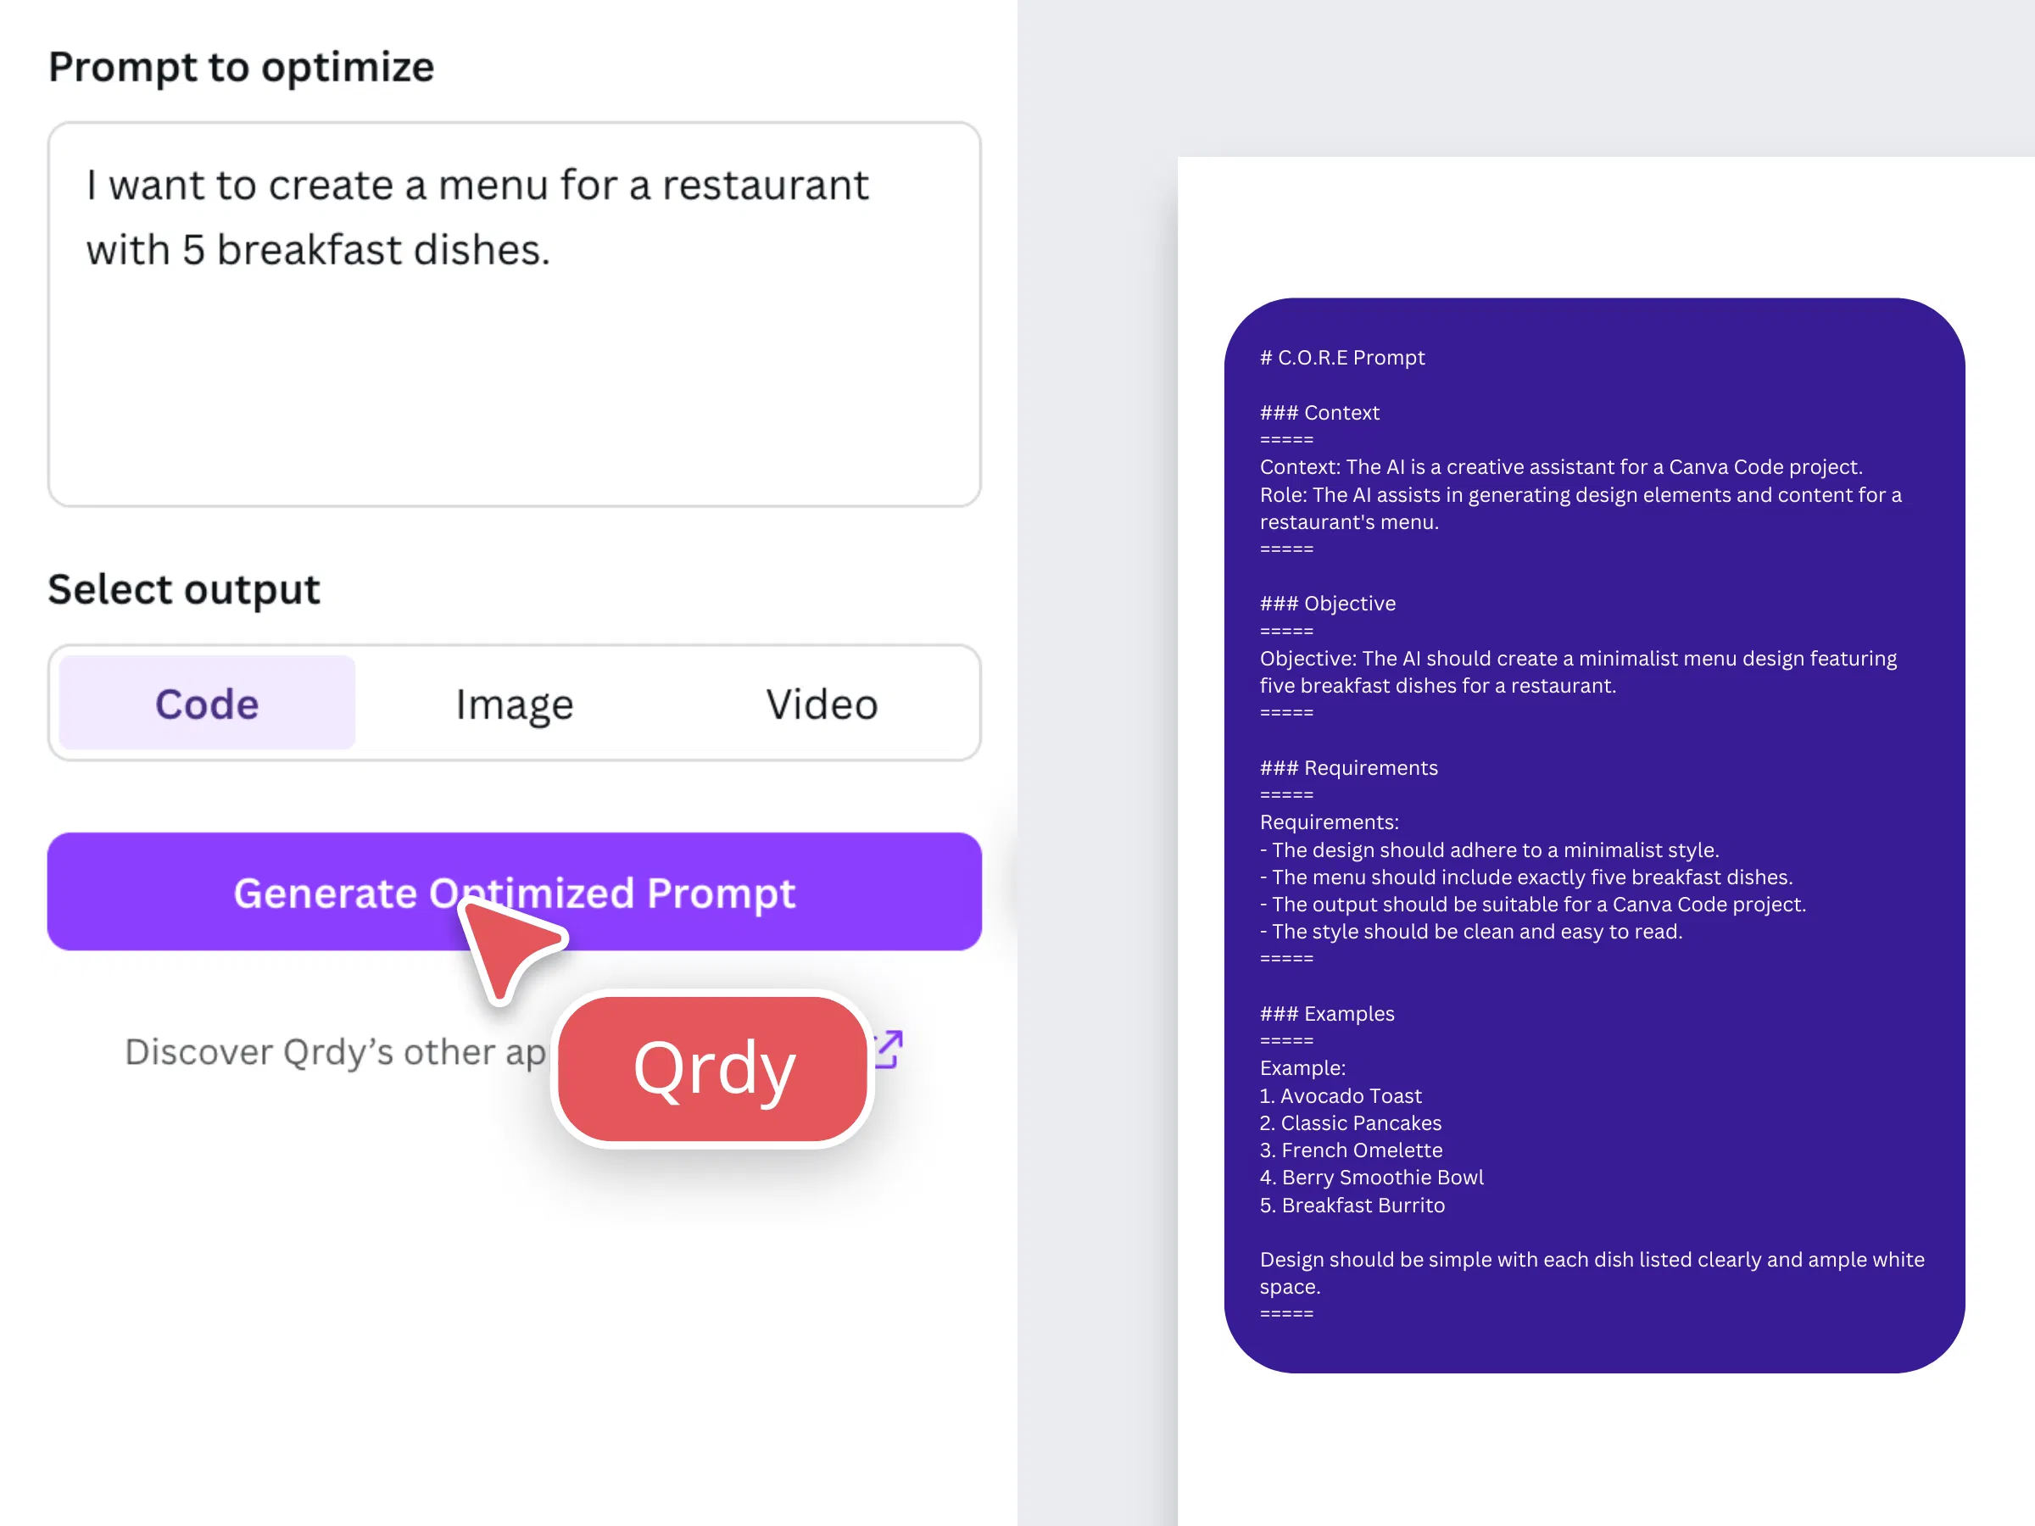Click the 'Context: The AI is a creative assistant' line
2035x1526 pixels.
coord(1560,466)
